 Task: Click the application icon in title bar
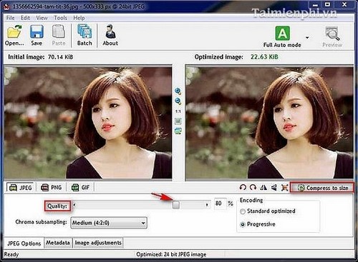pos(6,6)
